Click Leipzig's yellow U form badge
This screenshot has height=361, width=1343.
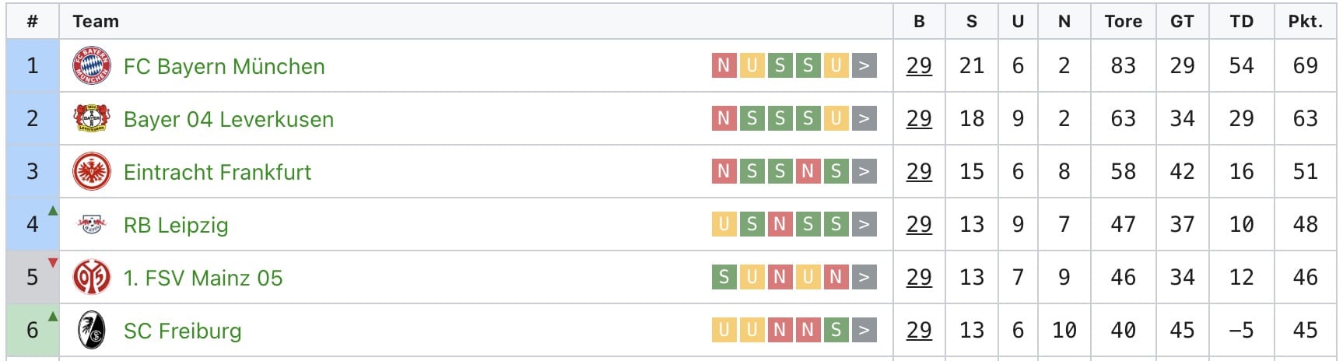(x=724, y=224)
